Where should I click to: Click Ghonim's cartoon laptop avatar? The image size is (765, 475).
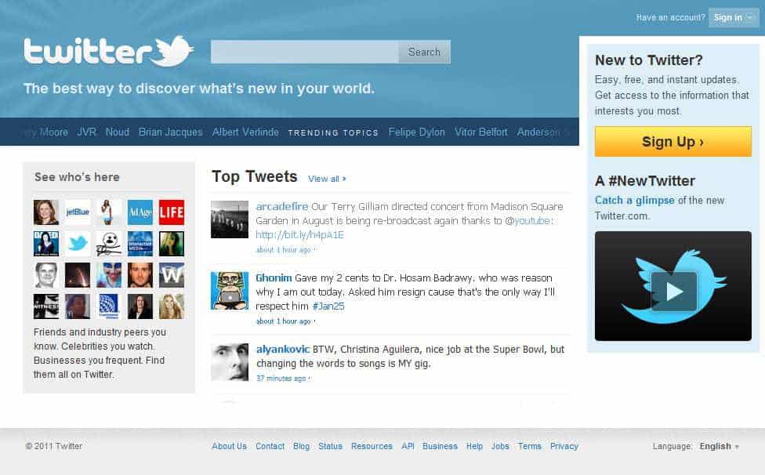pyautogui.click(x=230, y=291)
